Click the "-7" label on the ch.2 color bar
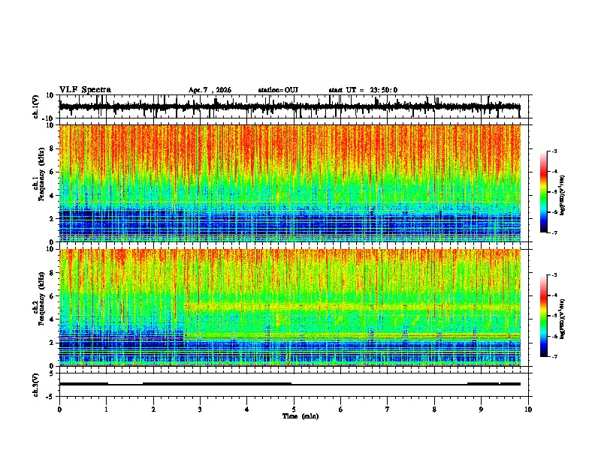The height and width of the screenshot is (459, 595). click(x=554, y=356)
